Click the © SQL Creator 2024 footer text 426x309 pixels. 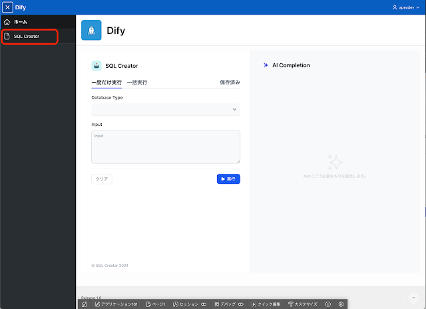click(x=110, y=266)
